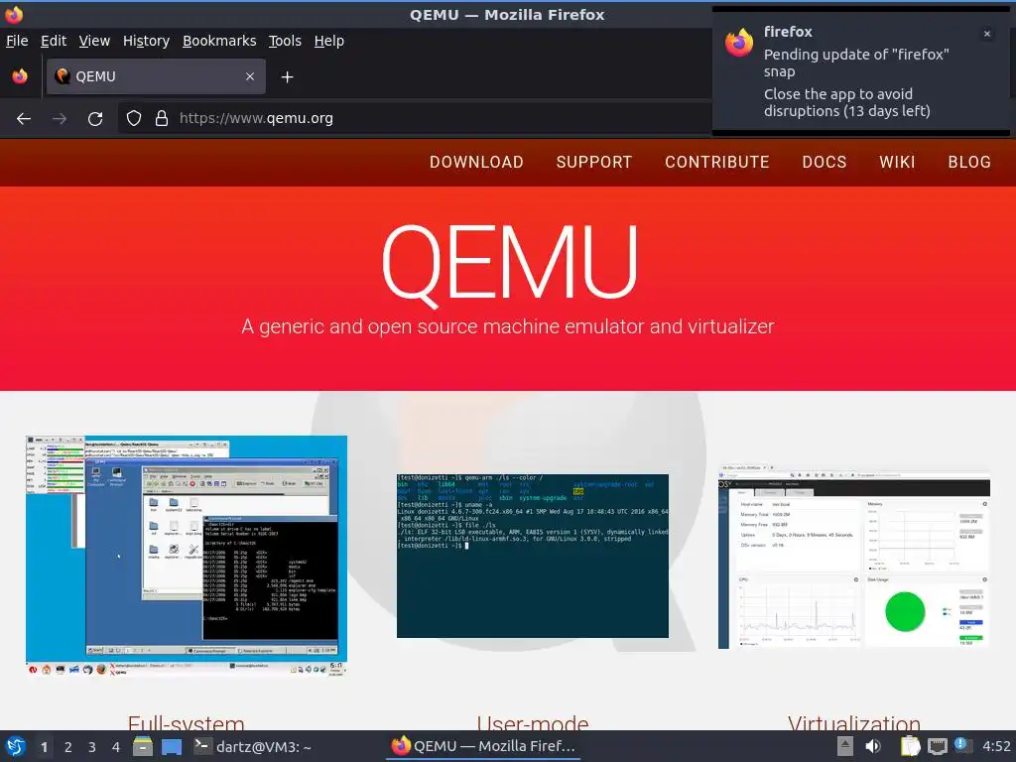Open the Lubuntu start menu icon
The image size is (1016, 762).
point(16,746)
